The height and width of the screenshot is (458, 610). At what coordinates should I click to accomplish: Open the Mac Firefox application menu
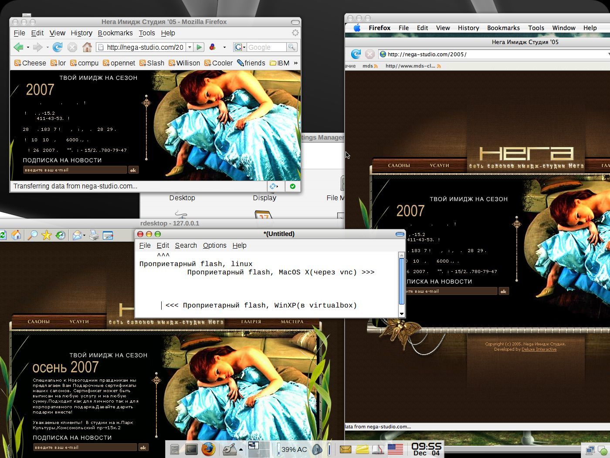380,28
